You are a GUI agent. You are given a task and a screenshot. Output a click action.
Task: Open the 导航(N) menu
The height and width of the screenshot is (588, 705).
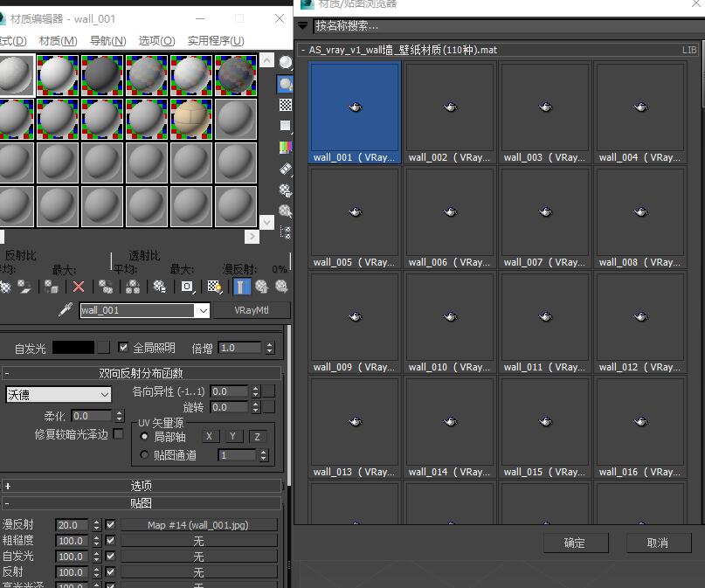[107, 40]
